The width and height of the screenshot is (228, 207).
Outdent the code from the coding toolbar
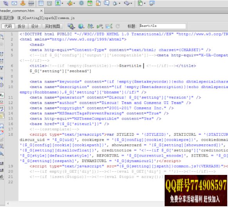(2, 170)
